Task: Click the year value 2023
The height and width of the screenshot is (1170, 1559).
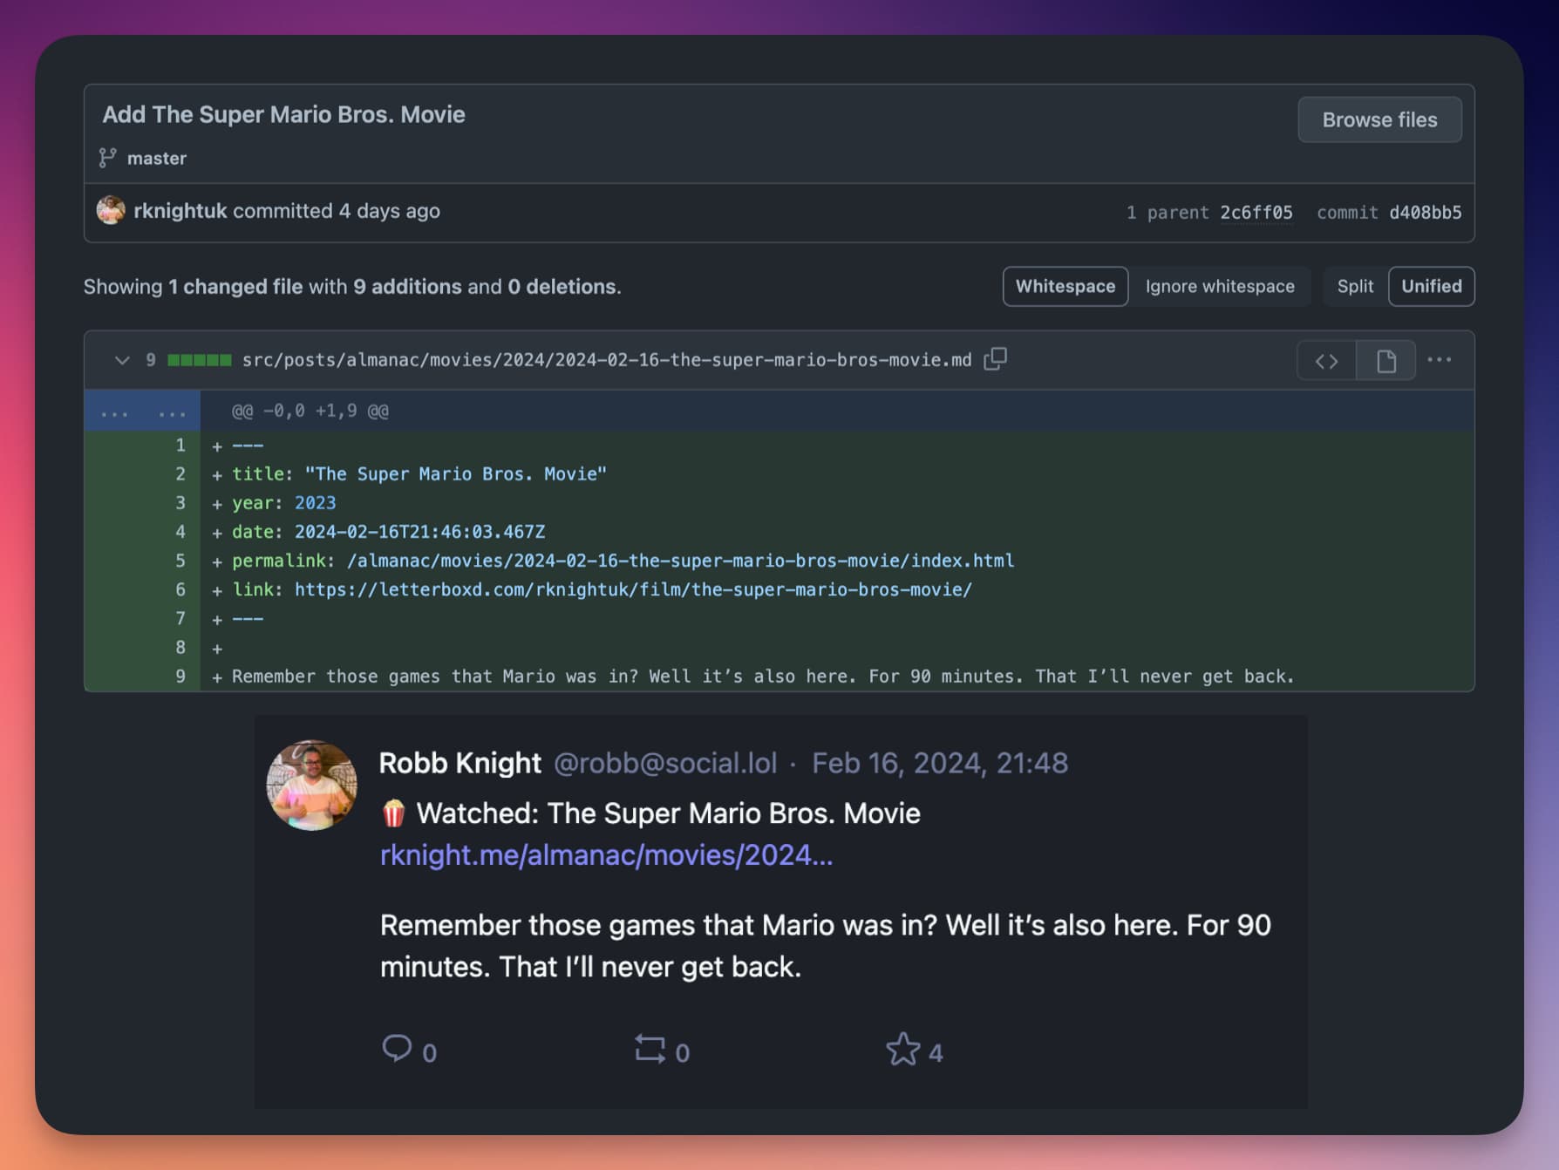Action: click(x=315, y=503)
